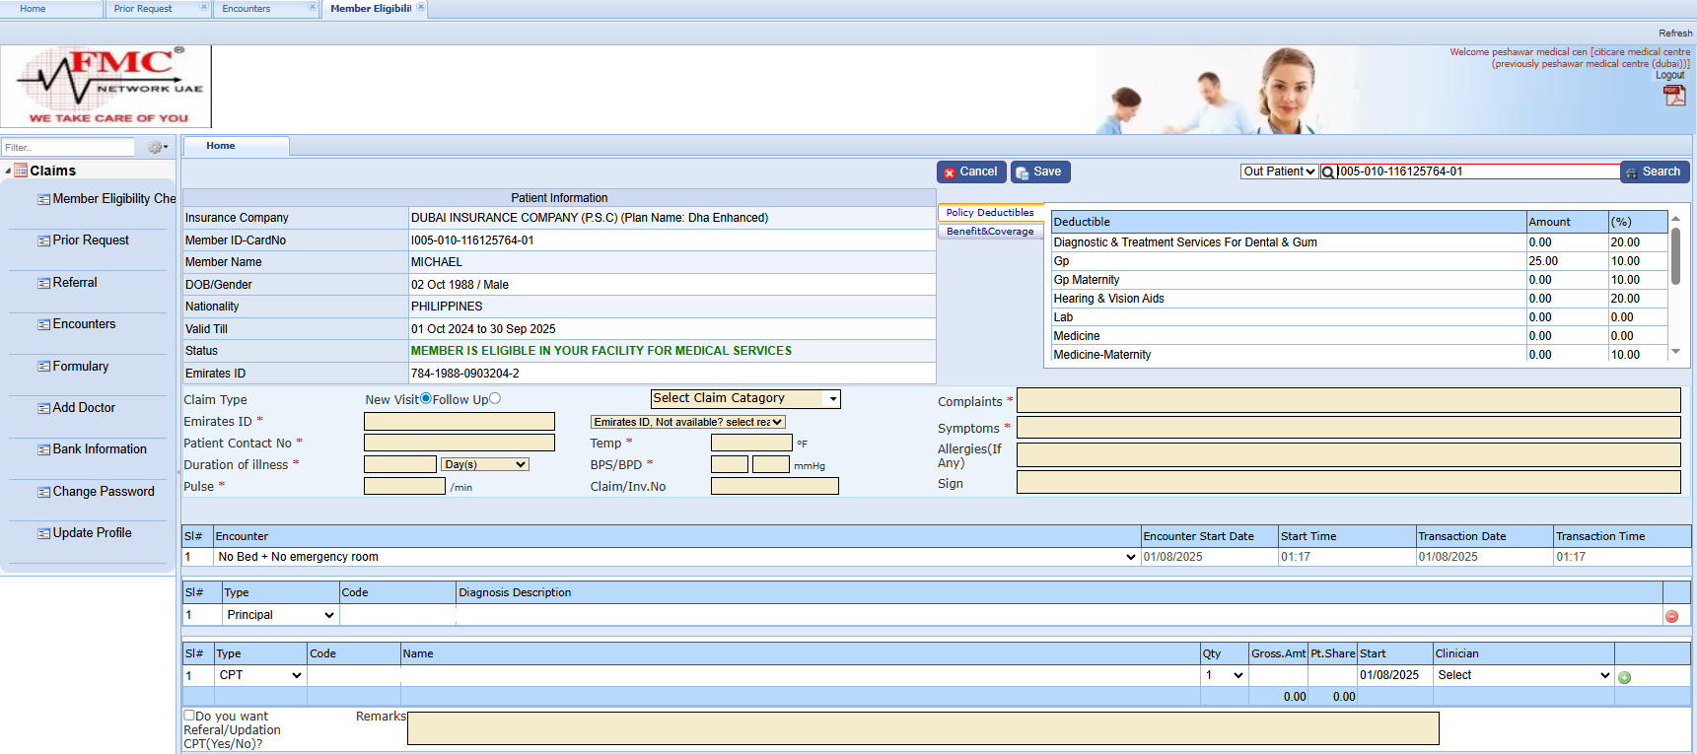Open the filter settings gear icon
1697x754 pixels.
click(157, 148)
